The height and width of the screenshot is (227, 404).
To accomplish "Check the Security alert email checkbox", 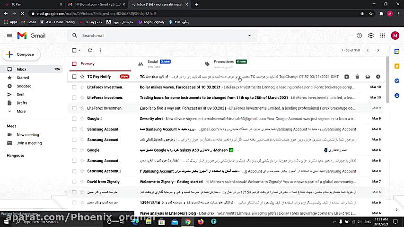I will pos(74,119).
